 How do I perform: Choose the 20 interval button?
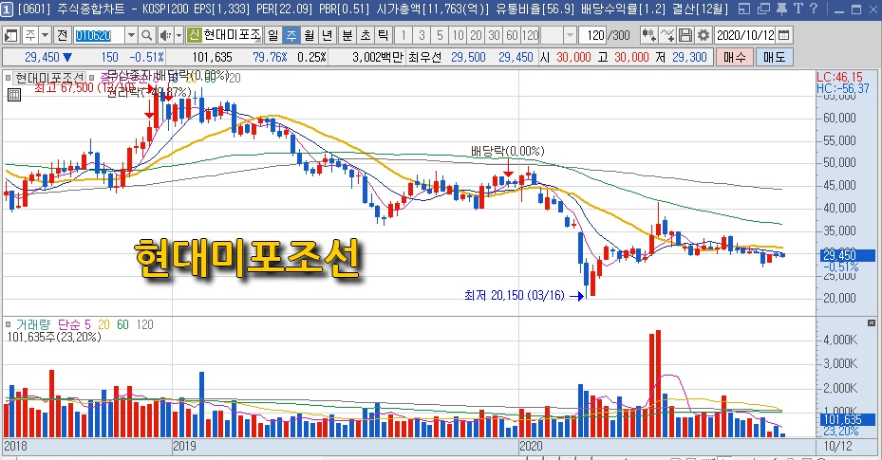click(x=476, y=35)
